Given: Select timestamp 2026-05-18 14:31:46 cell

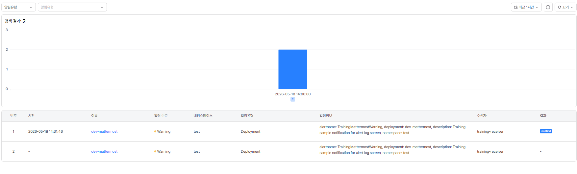Looking at the screenshot, I should point(45,131).
